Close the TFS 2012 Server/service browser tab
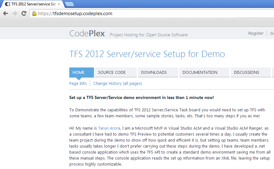The image size is (274, 169). click(59, 4)
